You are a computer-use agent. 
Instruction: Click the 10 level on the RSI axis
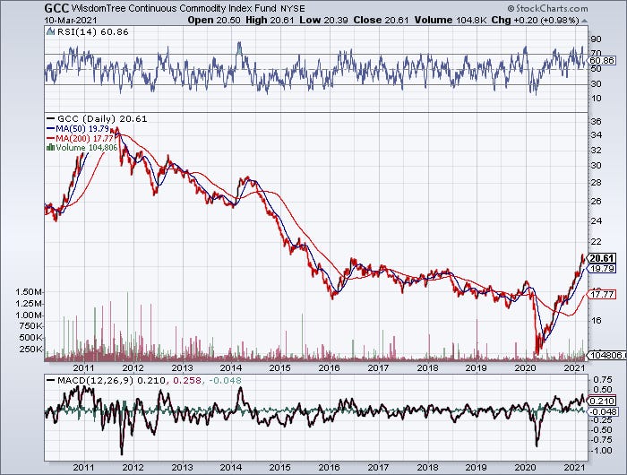click(596, 99)
